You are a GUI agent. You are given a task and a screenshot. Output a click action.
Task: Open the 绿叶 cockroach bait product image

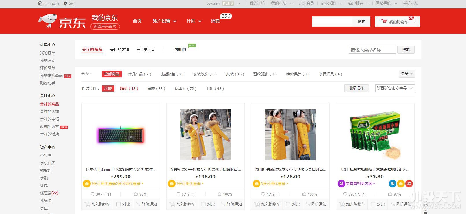pyautogui.click(x=375, y=135)
